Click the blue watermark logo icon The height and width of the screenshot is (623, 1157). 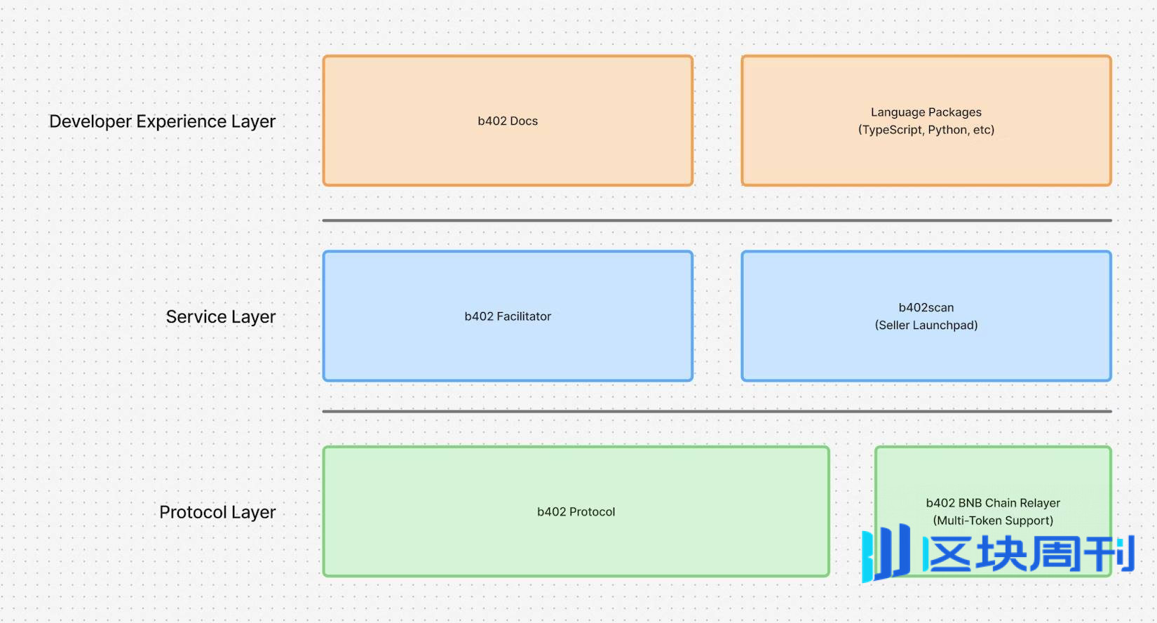(x=886, y=554)
